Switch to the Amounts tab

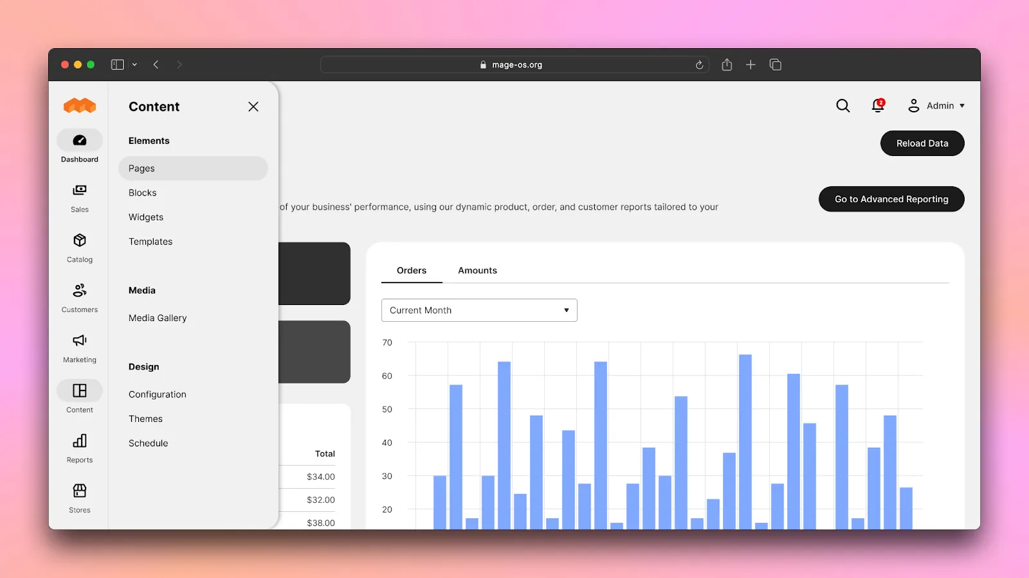tap(477, 270)
